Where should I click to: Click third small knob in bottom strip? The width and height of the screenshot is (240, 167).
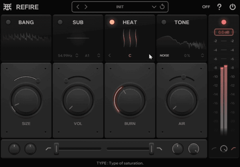178,149
